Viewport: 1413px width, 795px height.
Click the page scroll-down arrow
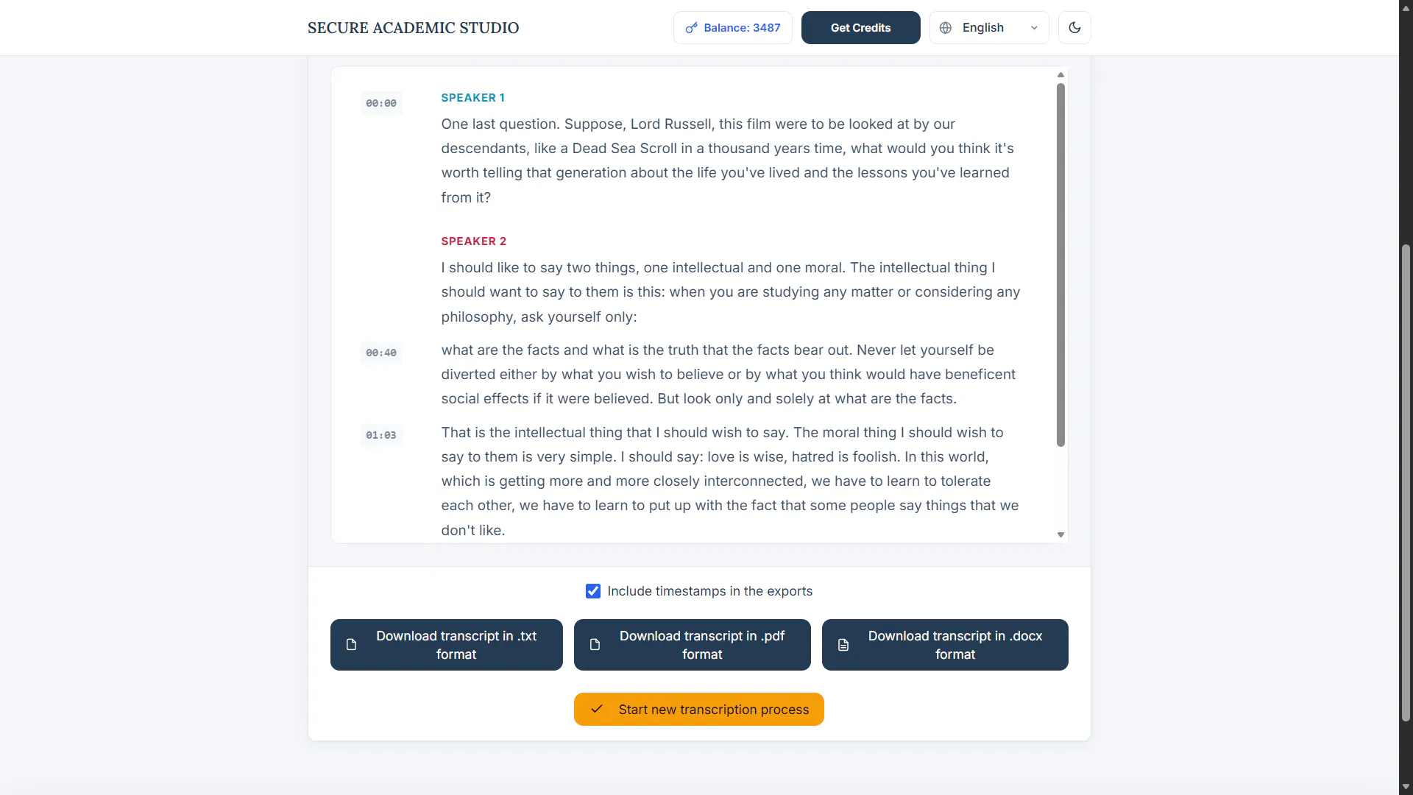coord(1406,787)
